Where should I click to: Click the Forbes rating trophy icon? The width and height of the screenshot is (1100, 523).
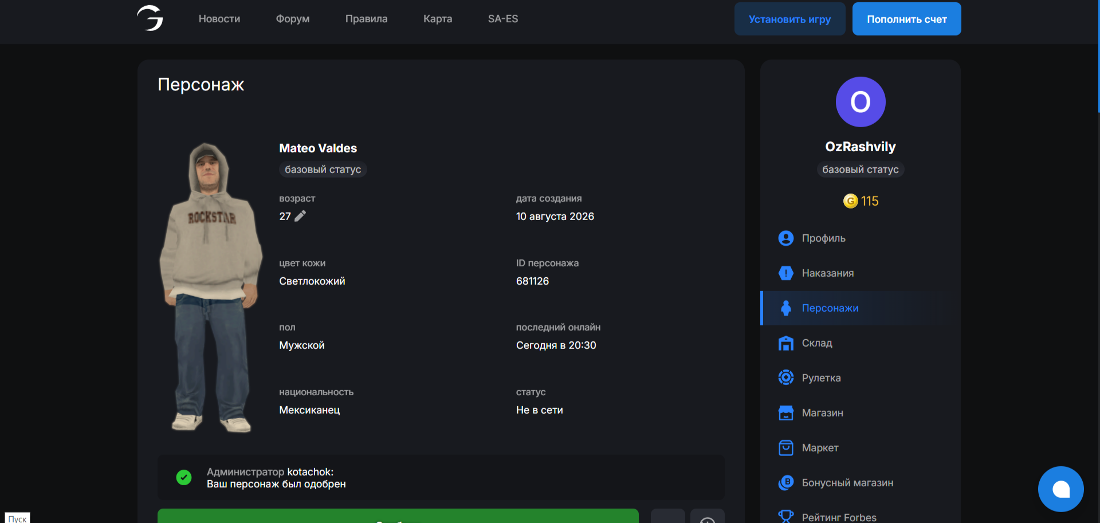tap(786, 516)
